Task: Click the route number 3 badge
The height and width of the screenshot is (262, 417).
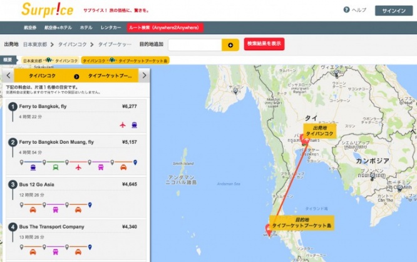Action: (x=13, y=184)
